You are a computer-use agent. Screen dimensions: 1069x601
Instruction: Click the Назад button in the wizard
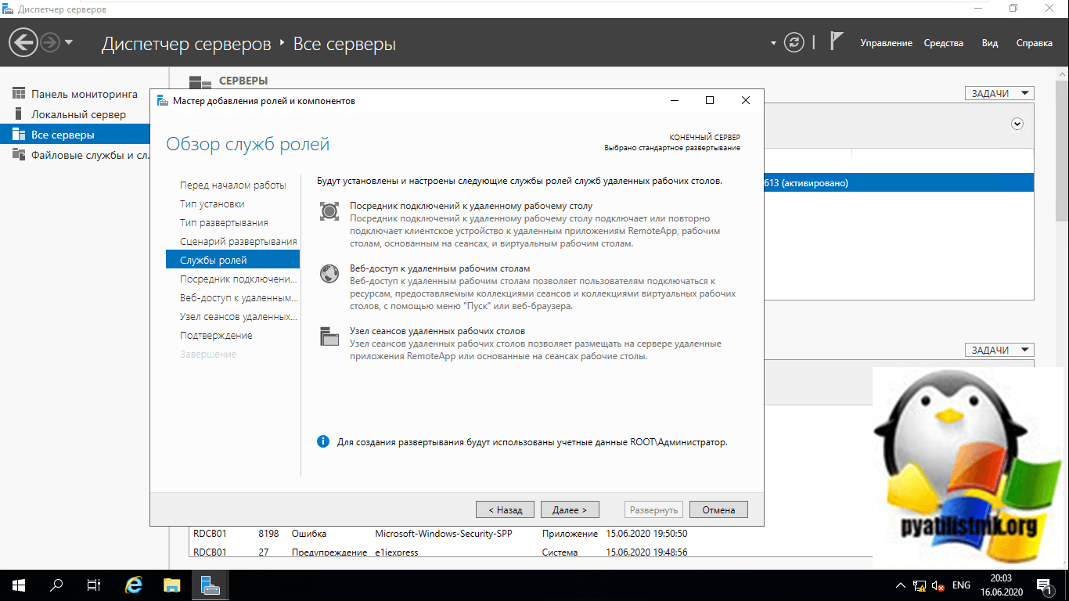505,509
